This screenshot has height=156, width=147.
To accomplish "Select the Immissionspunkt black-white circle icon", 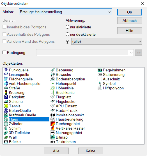I will click(53, 115).
